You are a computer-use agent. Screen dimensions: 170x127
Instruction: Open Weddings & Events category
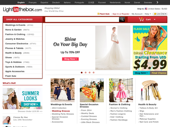[23, 25]
